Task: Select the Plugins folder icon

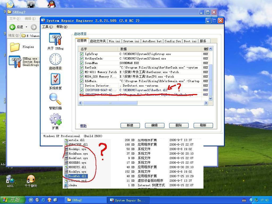Action: (x=15, y=47)
